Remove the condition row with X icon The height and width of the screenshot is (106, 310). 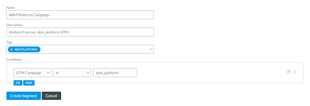(295, 72)
